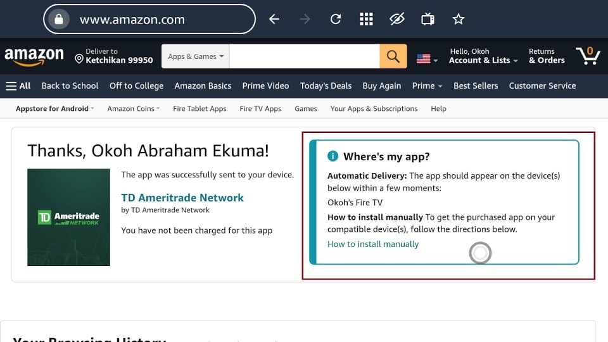The width and height of the screenshot is (608, 342).
Task: Toggle the private browsing eye icon
Action: (397, 20)
